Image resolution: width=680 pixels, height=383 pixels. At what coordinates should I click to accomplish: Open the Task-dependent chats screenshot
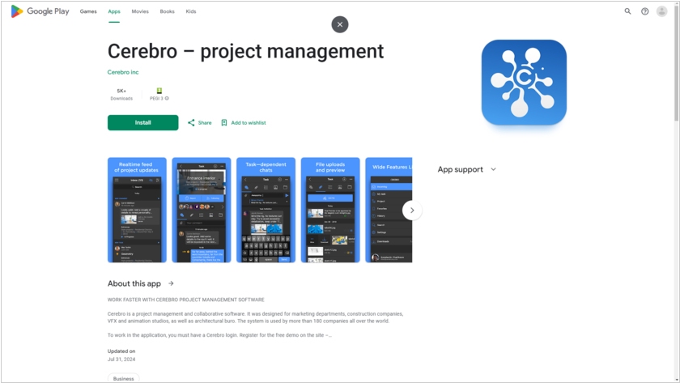click(x=266, y=210)
